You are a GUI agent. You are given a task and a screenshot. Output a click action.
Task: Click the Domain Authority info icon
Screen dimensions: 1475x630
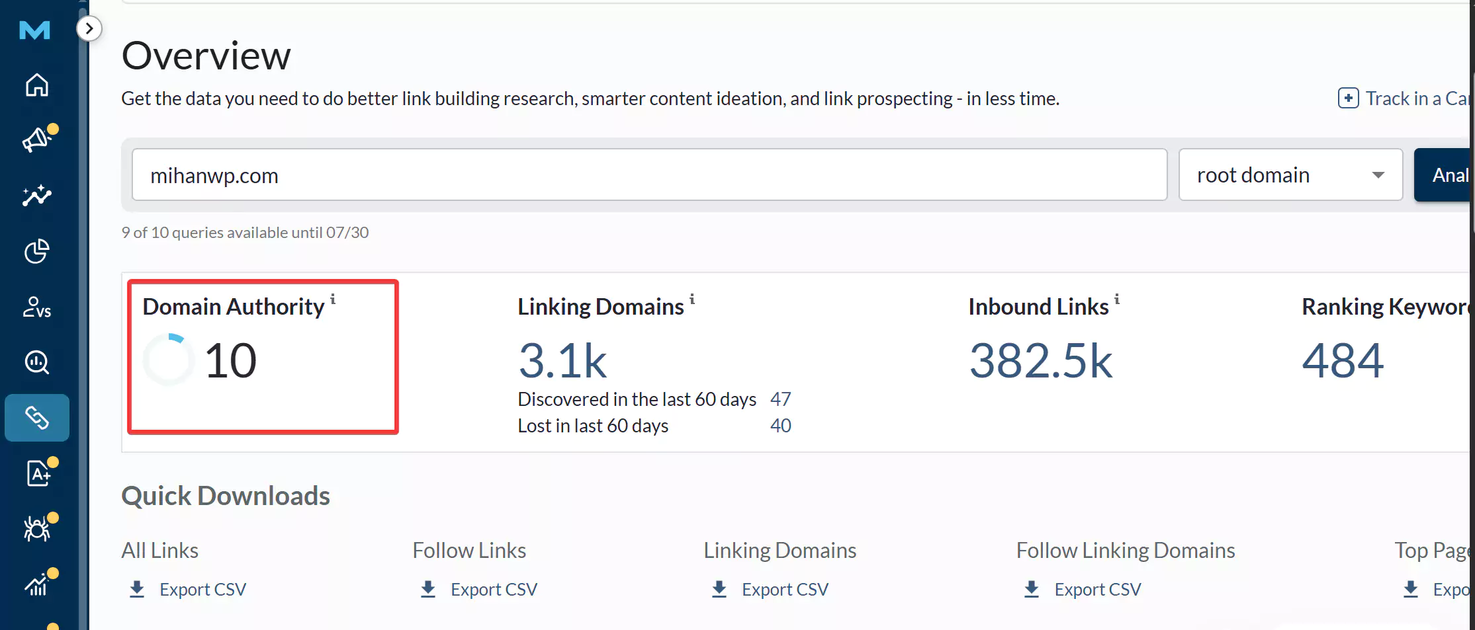[x=333, y=299]
